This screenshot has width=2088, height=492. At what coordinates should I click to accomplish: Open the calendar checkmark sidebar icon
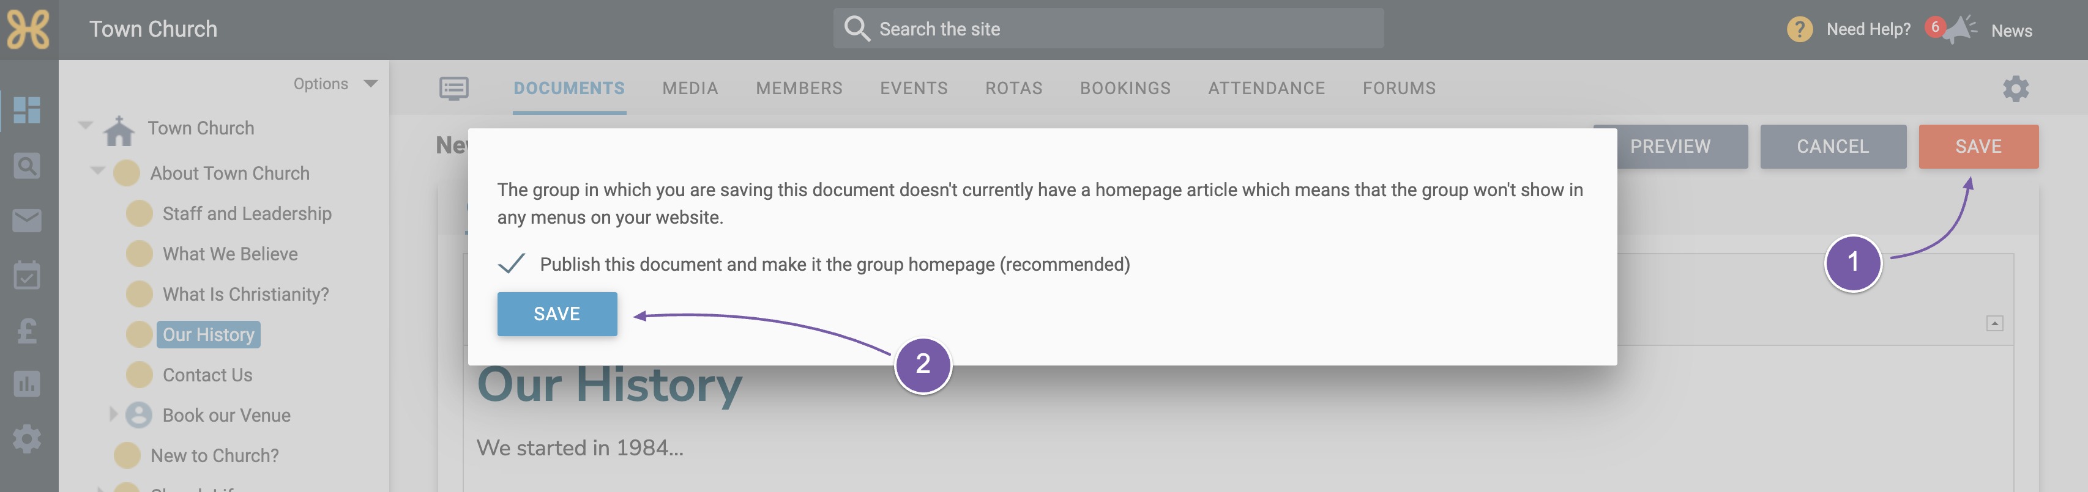[x=27, y=275]
